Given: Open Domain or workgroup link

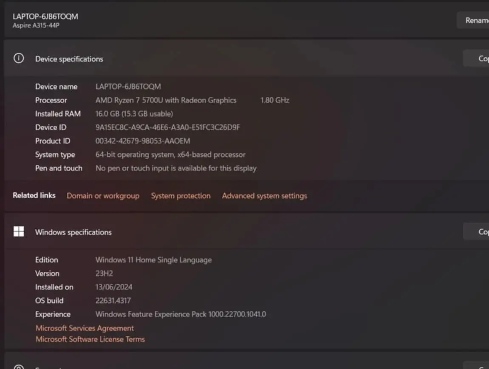Looking at the screenshot, I should pos(103,196).
